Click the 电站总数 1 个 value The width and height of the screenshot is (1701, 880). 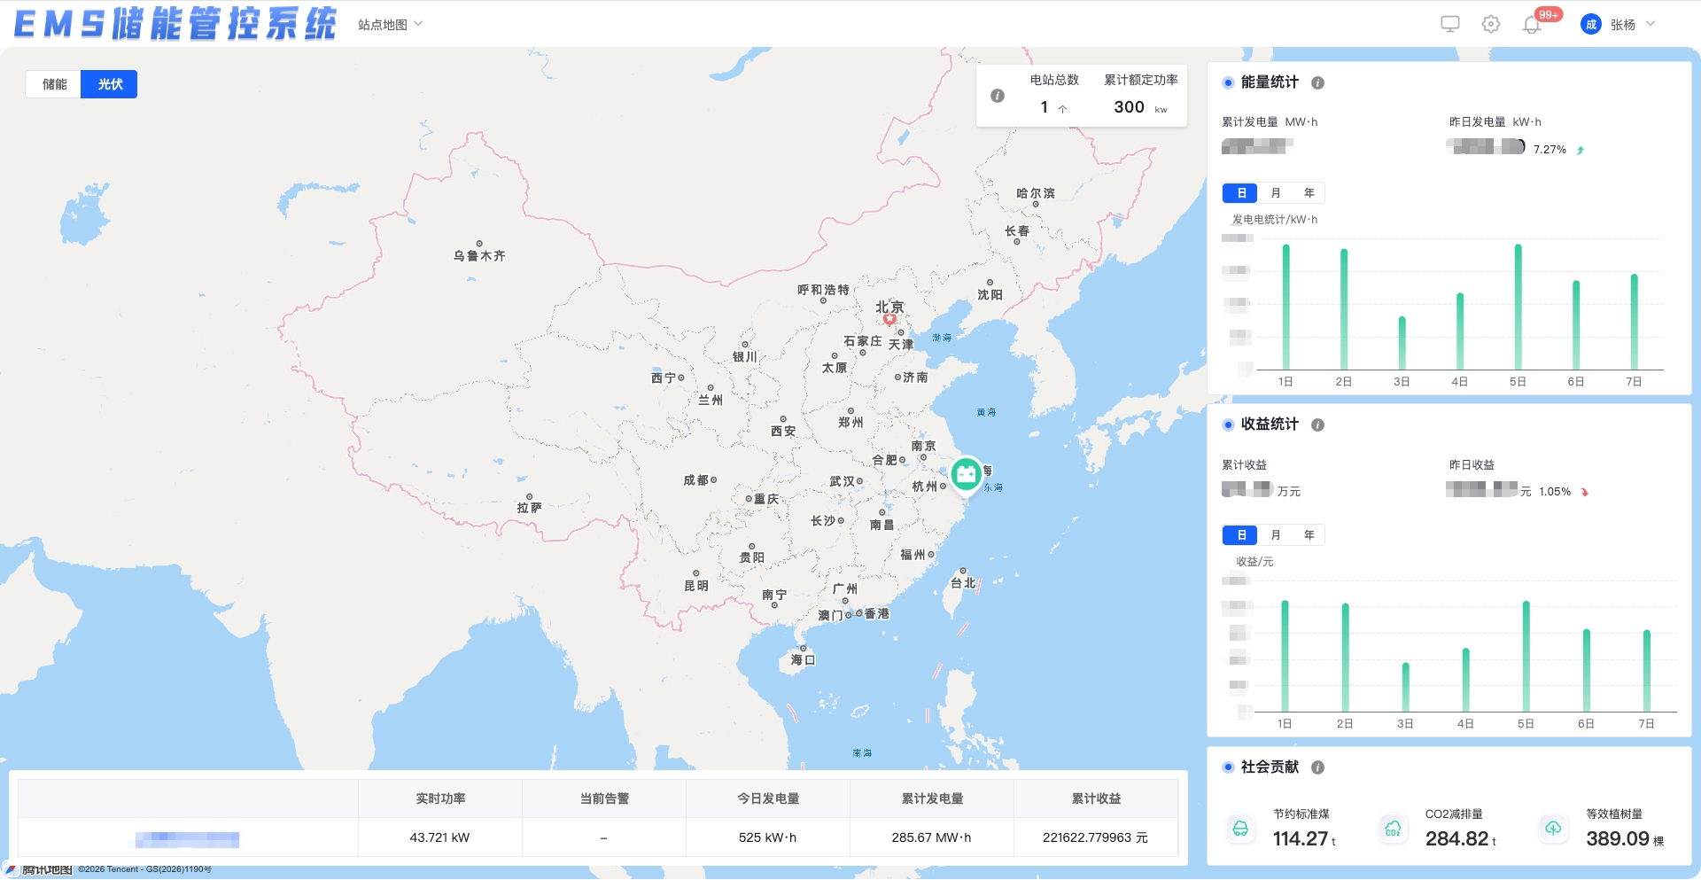[1053, 107]
